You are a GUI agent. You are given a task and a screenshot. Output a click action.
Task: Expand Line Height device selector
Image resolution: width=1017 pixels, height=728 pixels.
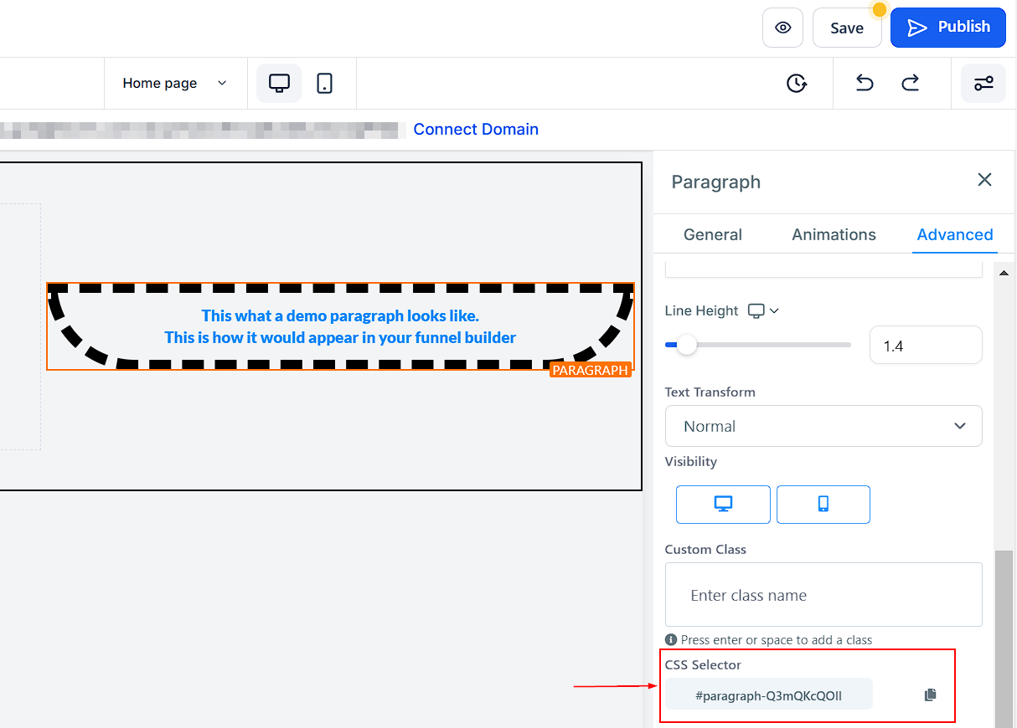click(x=764, y=310)
